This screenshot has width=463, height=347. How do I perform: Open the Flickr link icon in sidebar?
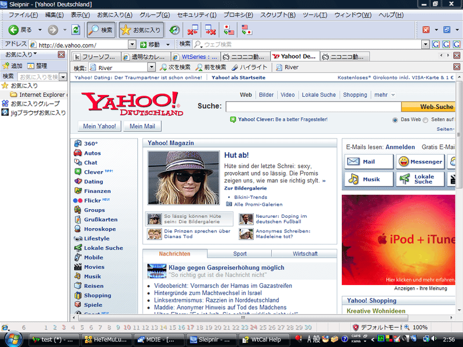[x=78, y=200]
